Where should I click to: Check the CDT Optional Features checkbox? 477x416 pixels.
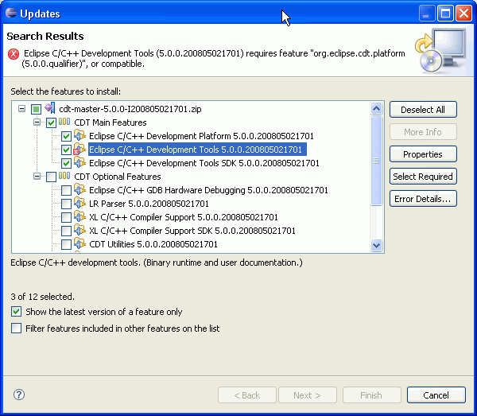point(51,177)
